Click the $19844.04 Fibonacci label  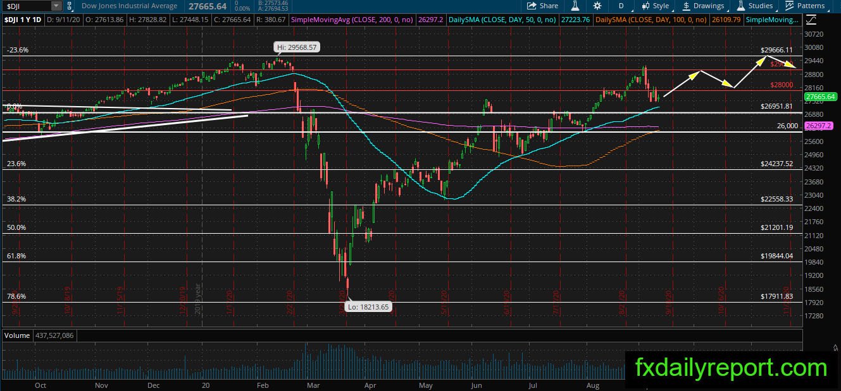click(776, 256)
